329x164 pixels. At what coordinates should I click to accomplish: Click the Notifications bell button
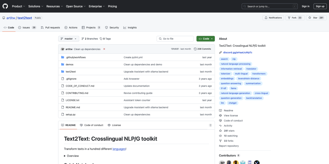coord(273,18)
